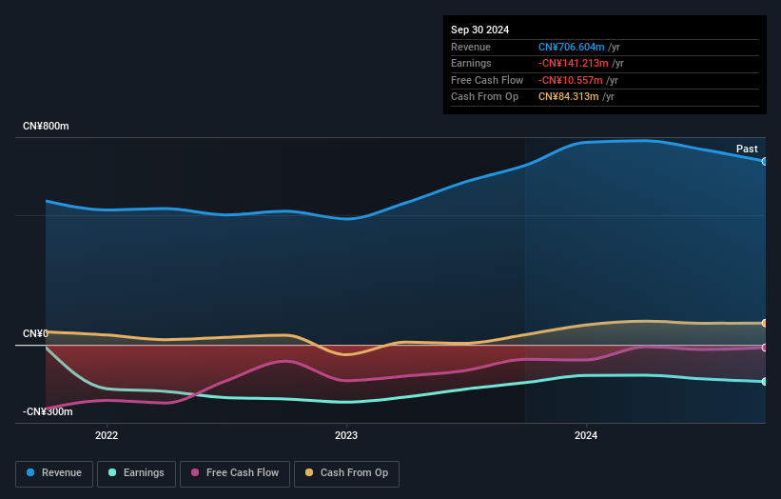Toggle the Earnings legend button
The image size is (781, 499).
(136, 473)
